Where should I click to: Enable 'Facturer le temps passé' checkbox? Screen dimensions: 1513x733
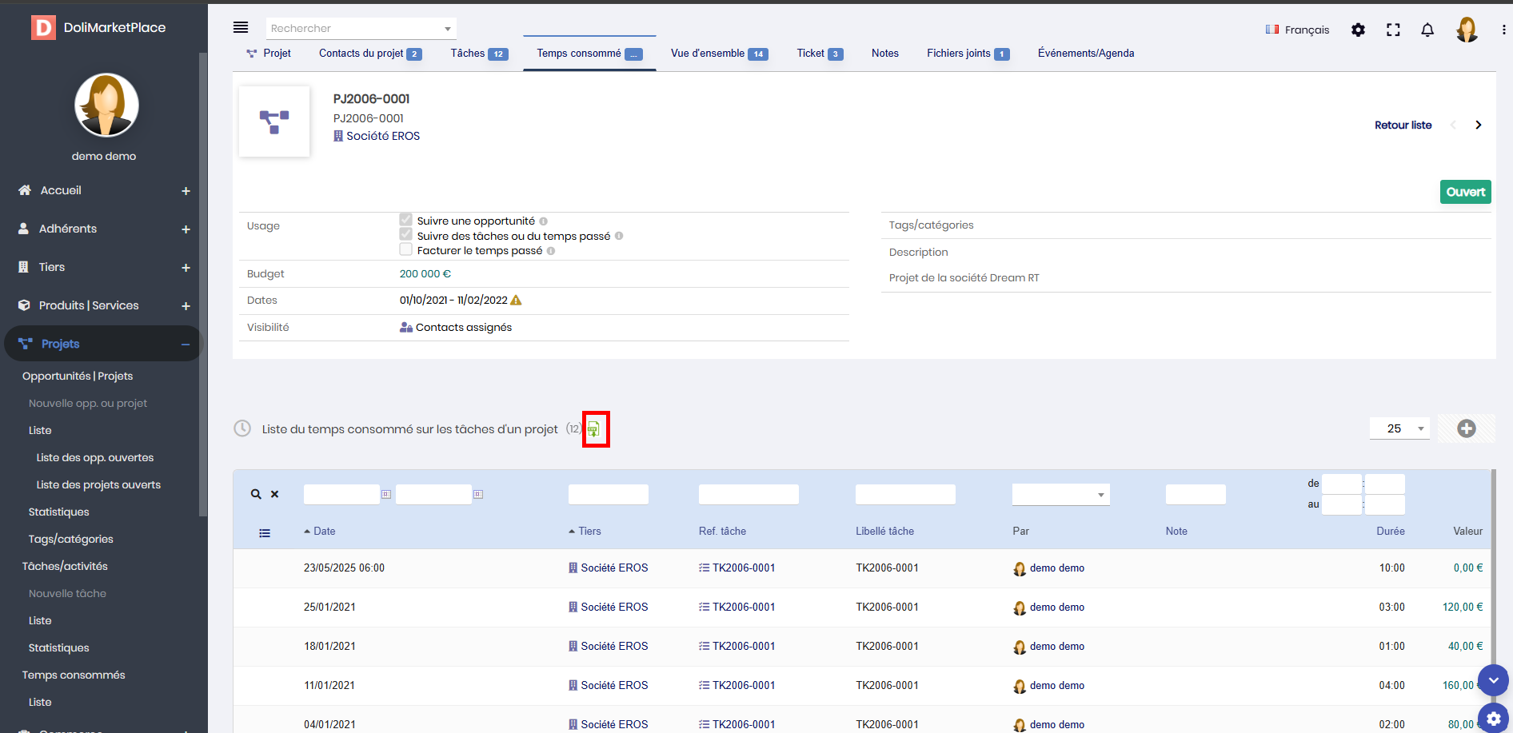[406, 250]
